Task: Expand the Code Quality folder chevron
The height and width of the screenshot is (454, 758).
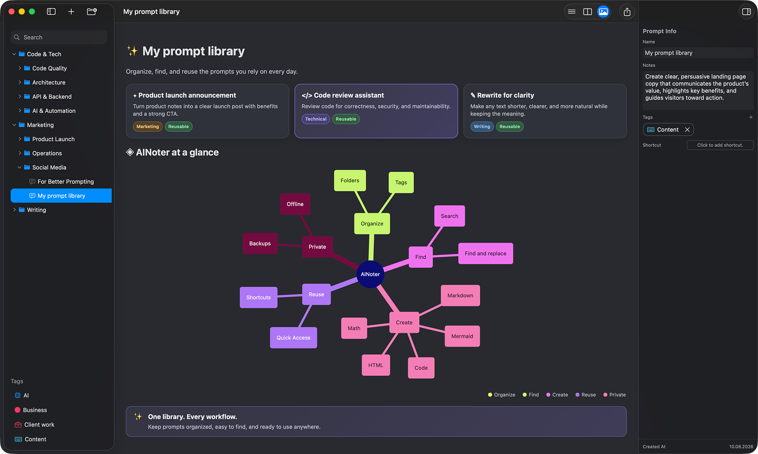Action: click(x=19, y=68)
